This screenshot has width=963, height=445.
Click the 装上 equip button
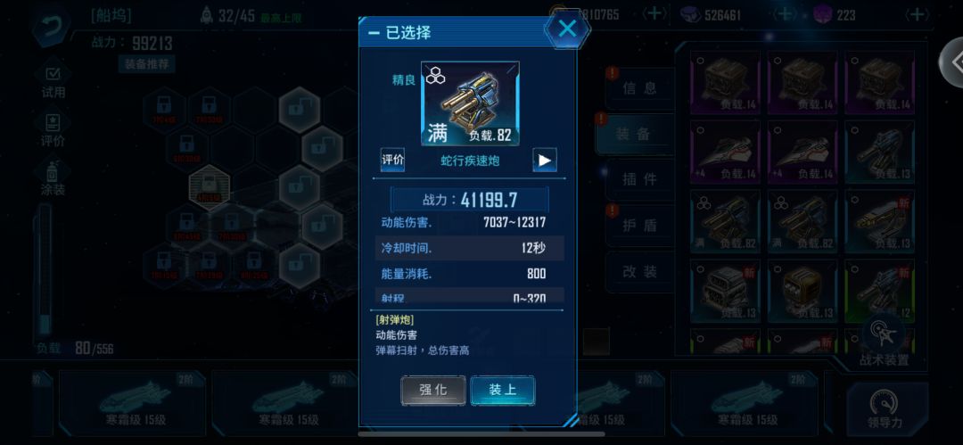502,391
